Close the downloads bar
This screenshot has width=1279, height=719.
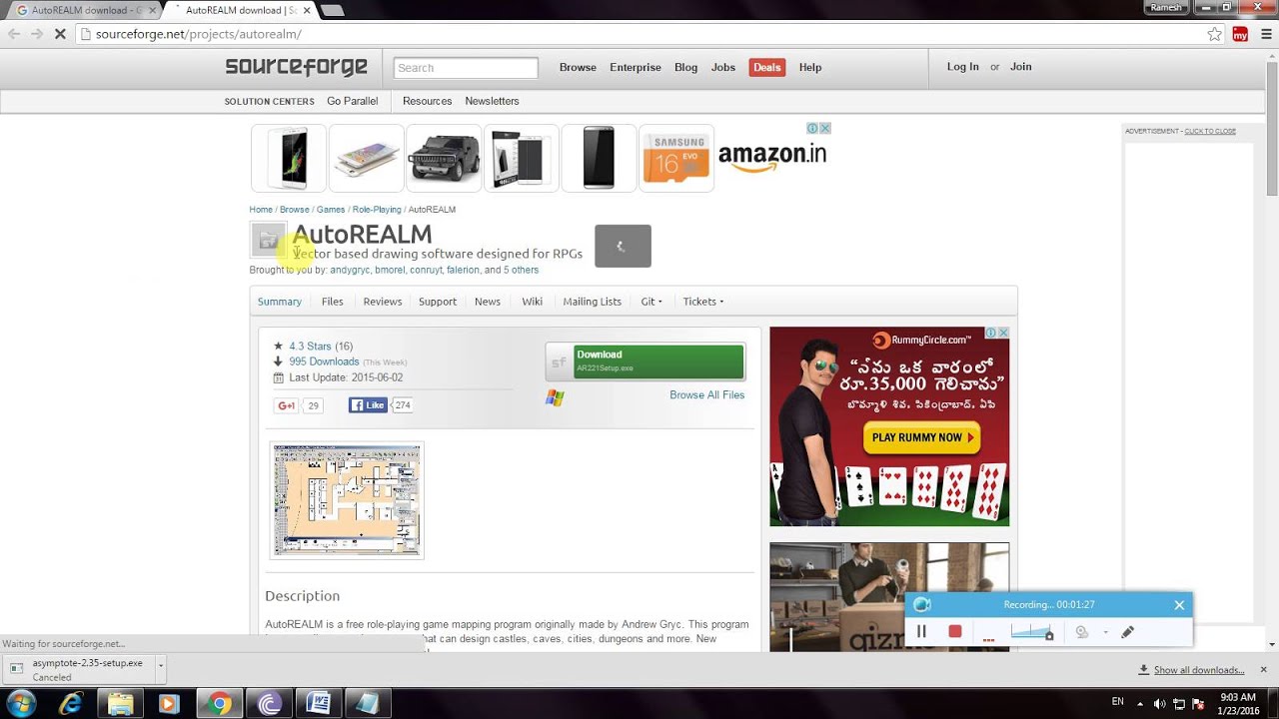(x=1263, y=669)
